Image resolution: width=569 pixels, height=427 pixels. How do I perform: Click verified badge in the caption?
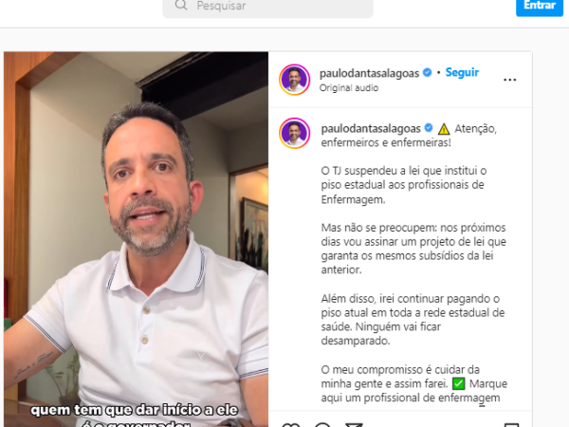429,128
